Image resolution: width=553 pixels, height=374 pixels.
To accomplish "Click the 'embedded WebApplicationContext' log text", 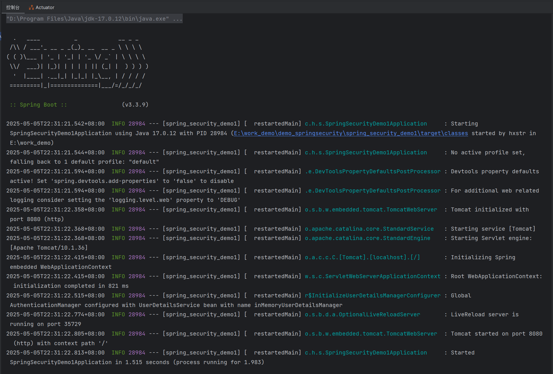I will tap(61, 267).
